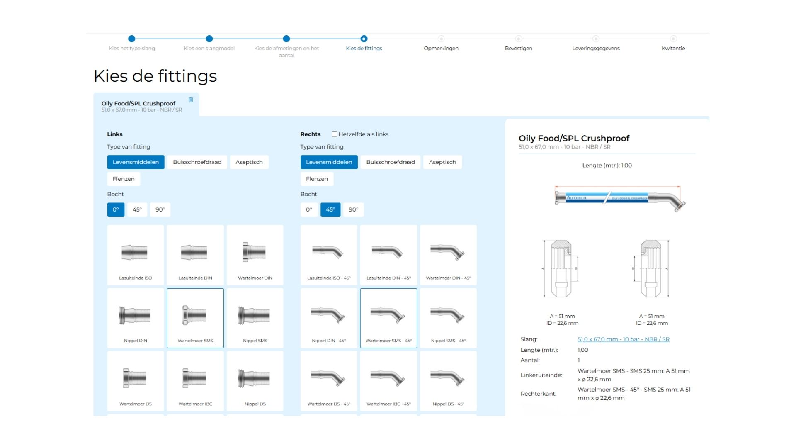Choose Wartelmoer DS - 45° fitting
The width and height of the screenshot is (796, 448).
[x=329, y=381]
